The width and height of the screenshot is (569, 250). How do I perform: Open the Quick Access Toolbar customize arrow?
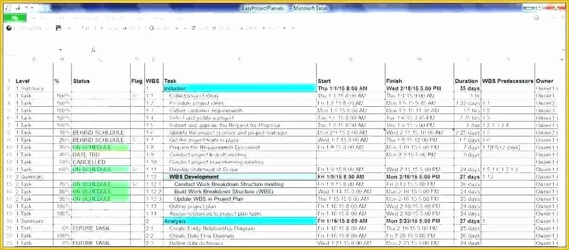31,8
